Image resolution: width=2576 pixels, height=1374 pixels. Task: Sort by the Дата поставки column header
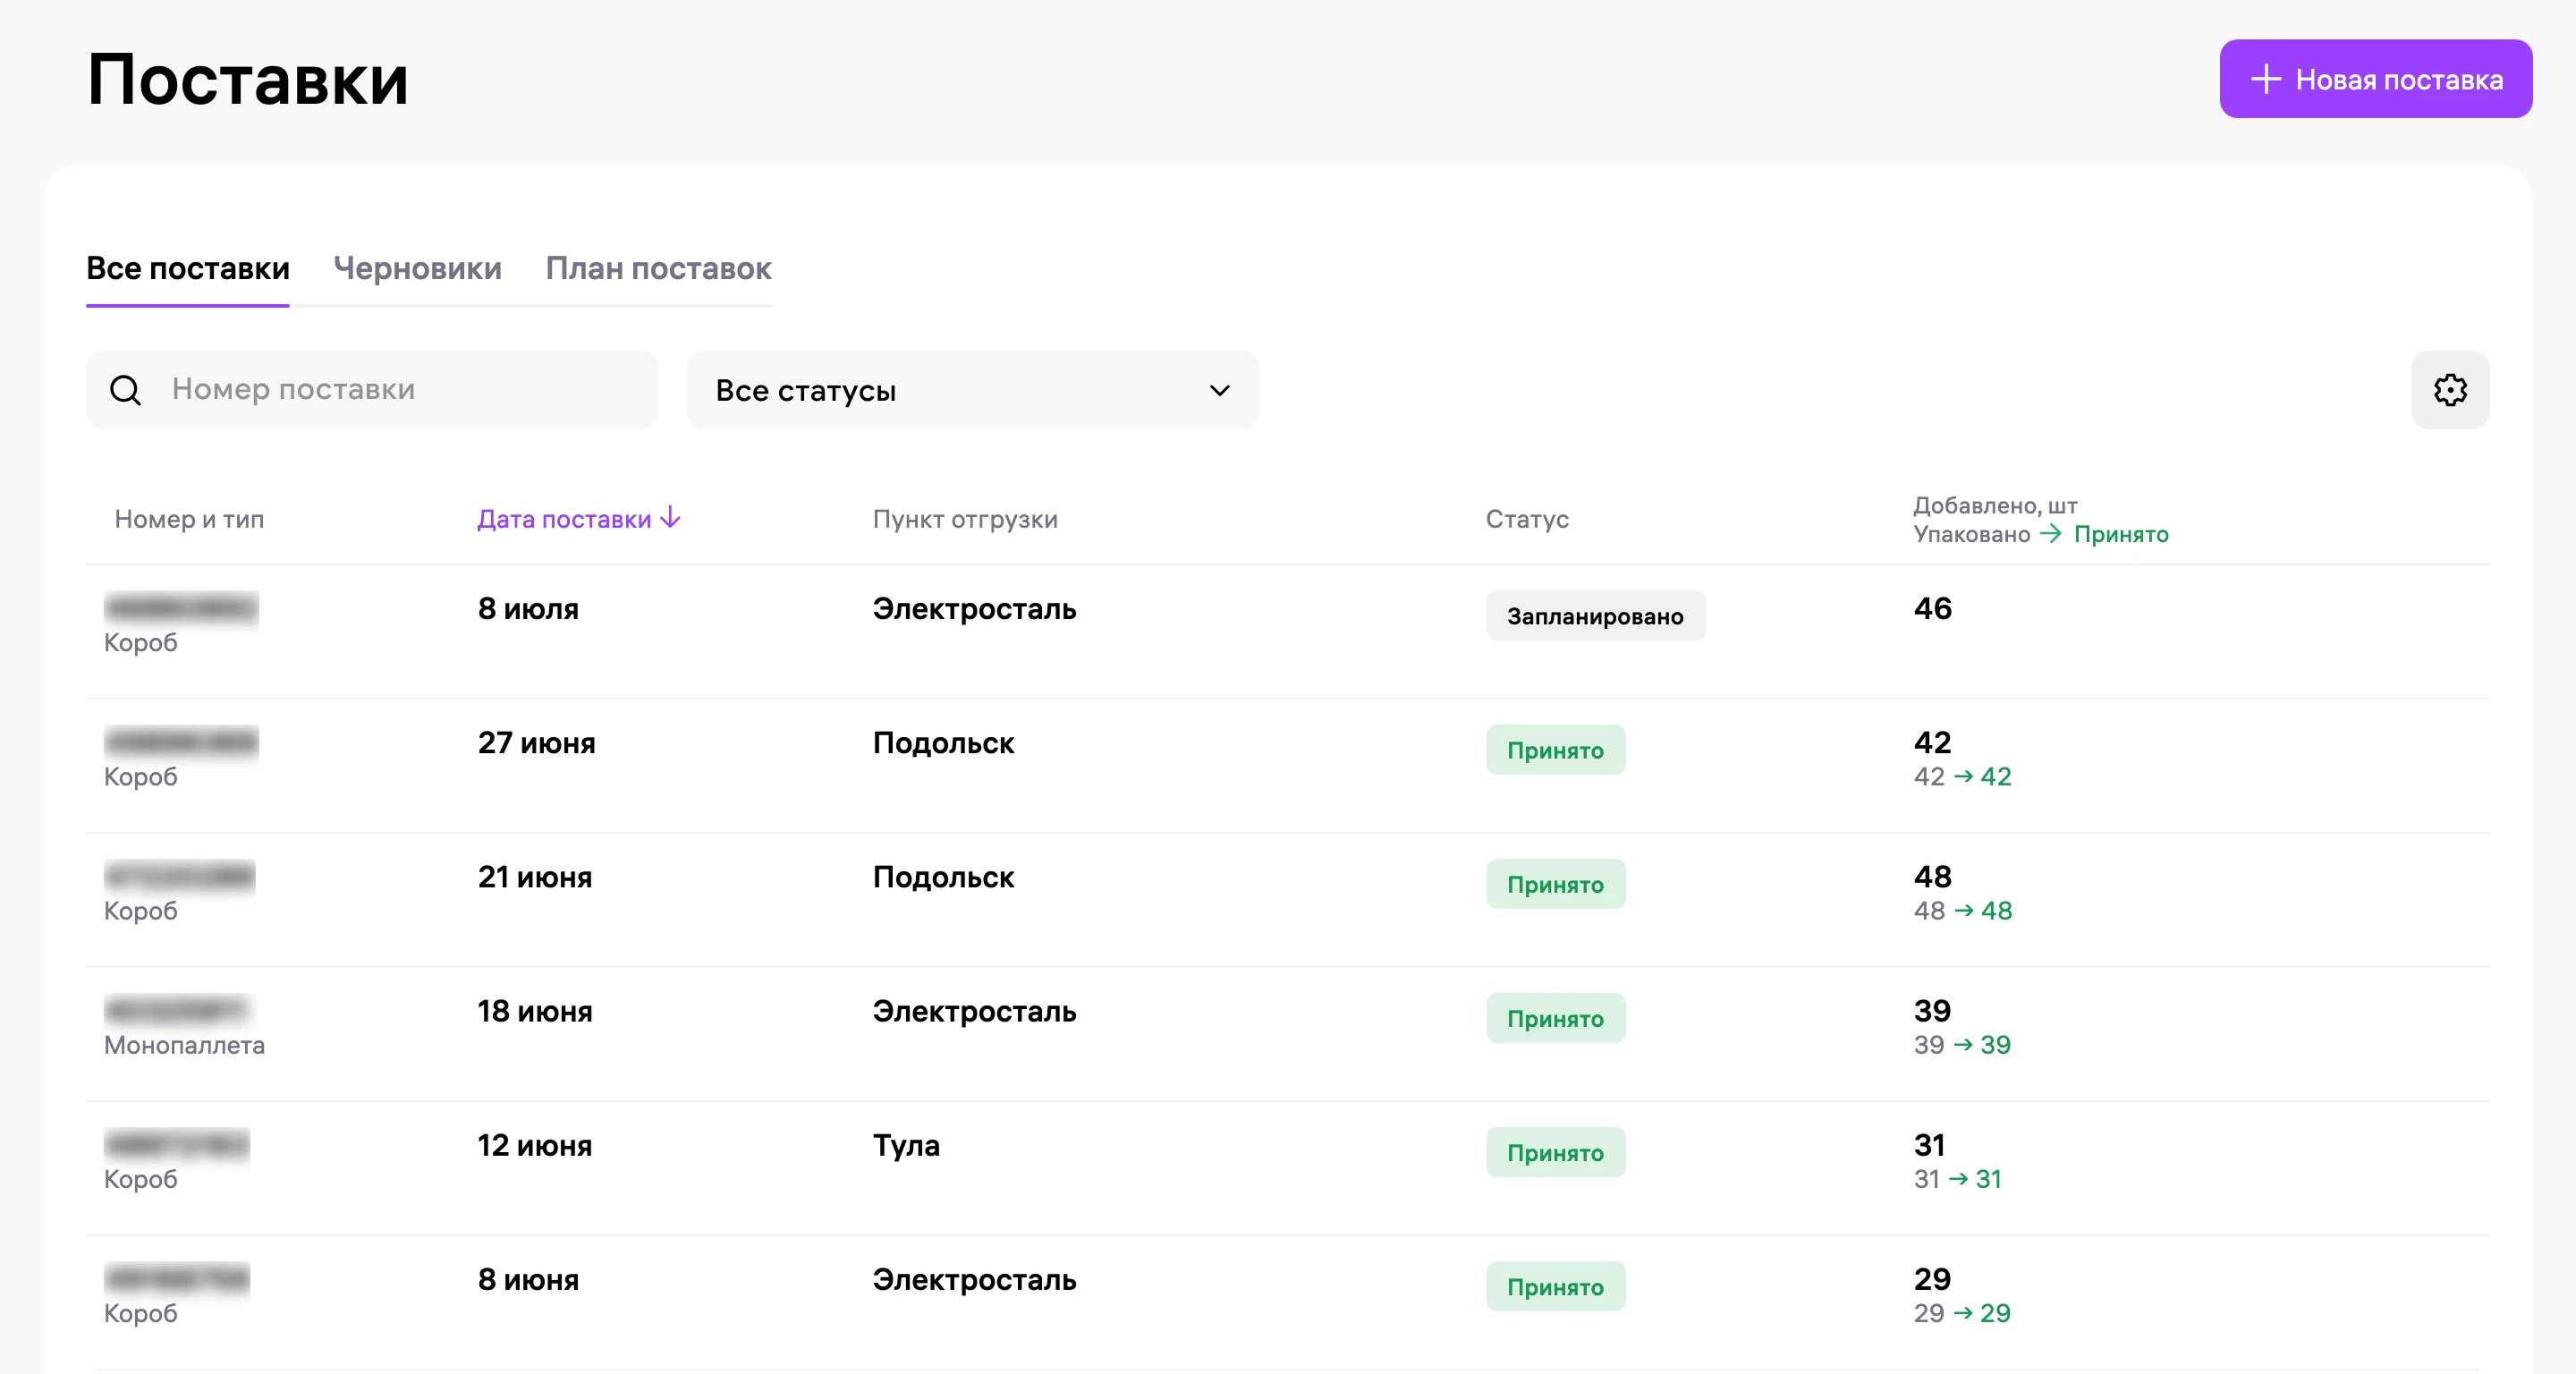[x=564, y=519]
